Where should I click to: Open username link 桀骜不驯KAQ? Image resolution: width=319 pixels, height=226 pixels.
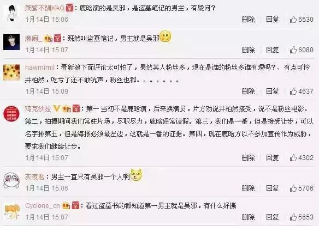44,8
